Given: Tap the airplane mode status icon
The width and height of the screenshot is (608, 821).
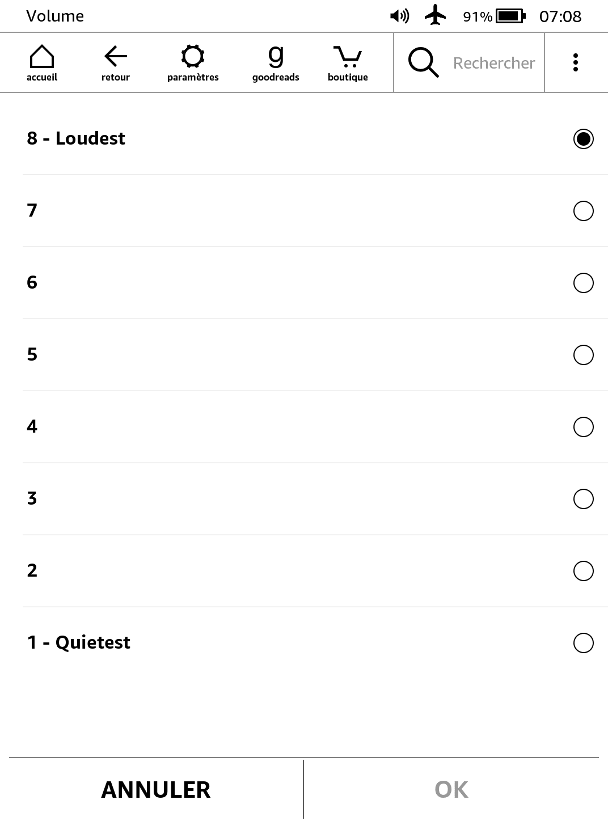Looking at the screenshot, I should pos(435,16).
